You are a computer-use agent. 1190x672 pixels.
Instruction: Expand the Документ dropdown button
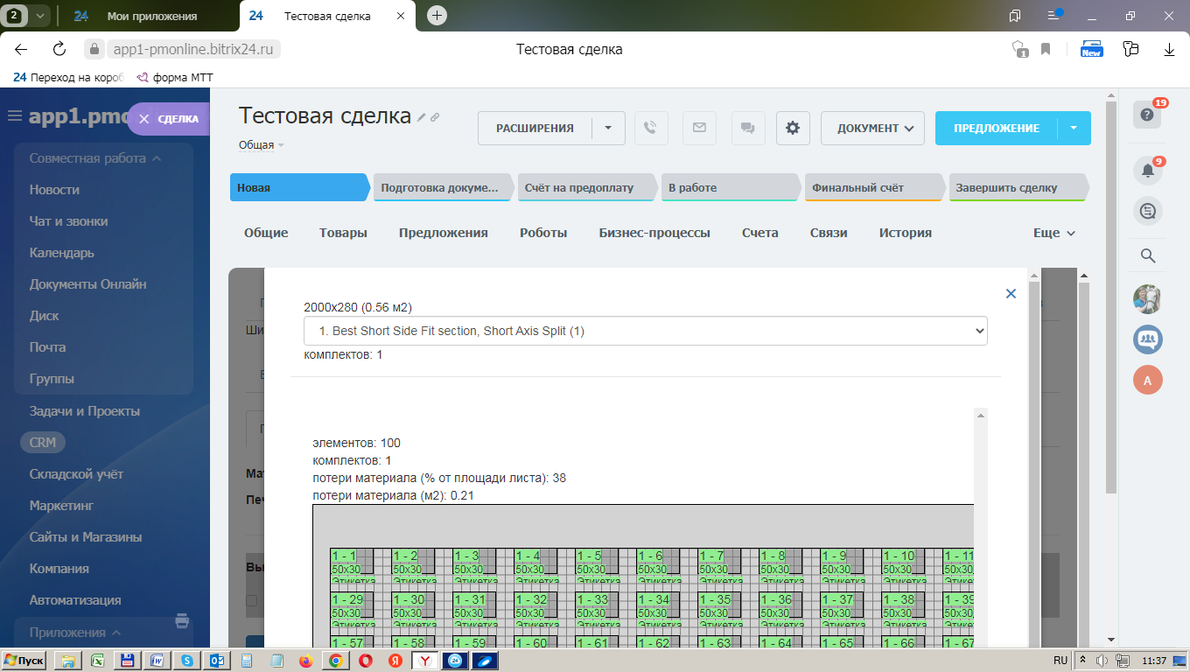click(x=872, y=128)
